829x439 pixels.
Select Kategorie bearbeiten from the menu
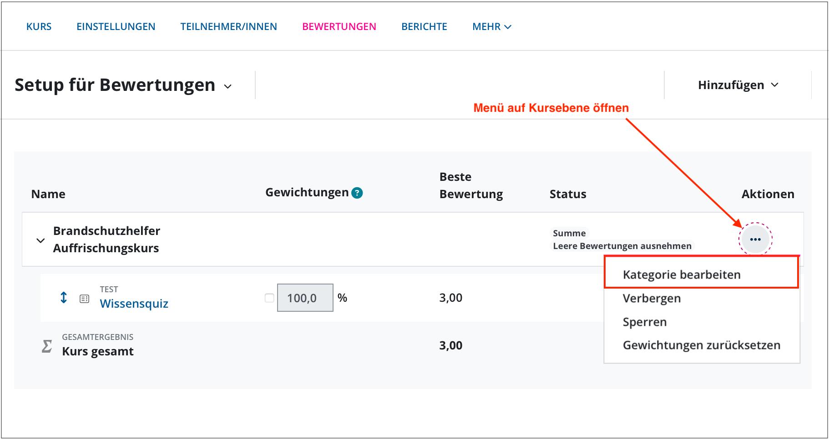681,274
